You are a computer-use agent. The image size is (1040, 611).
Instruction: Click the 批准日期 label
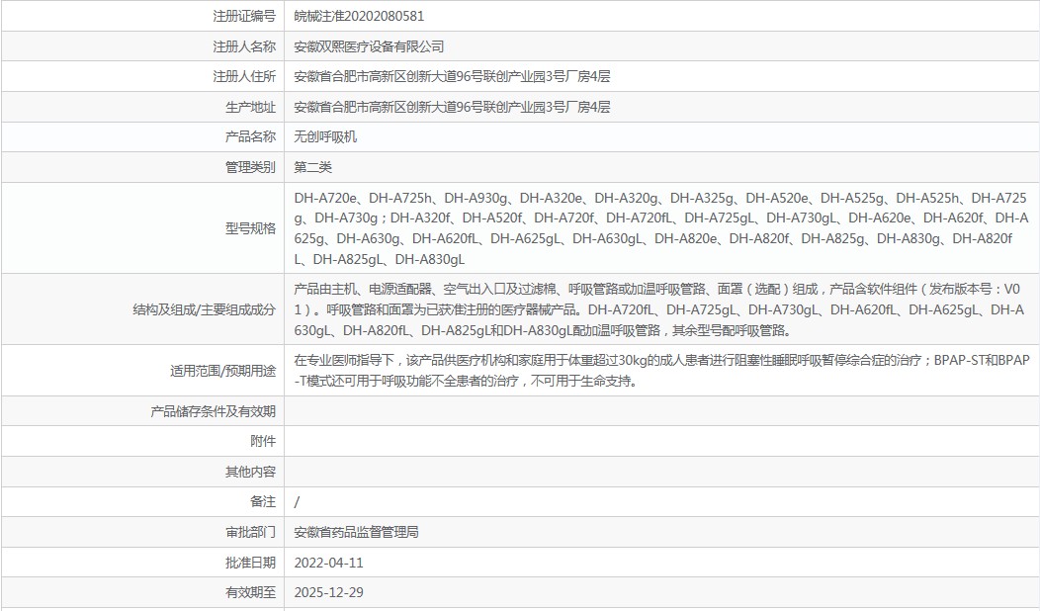[x=250, y=563]
